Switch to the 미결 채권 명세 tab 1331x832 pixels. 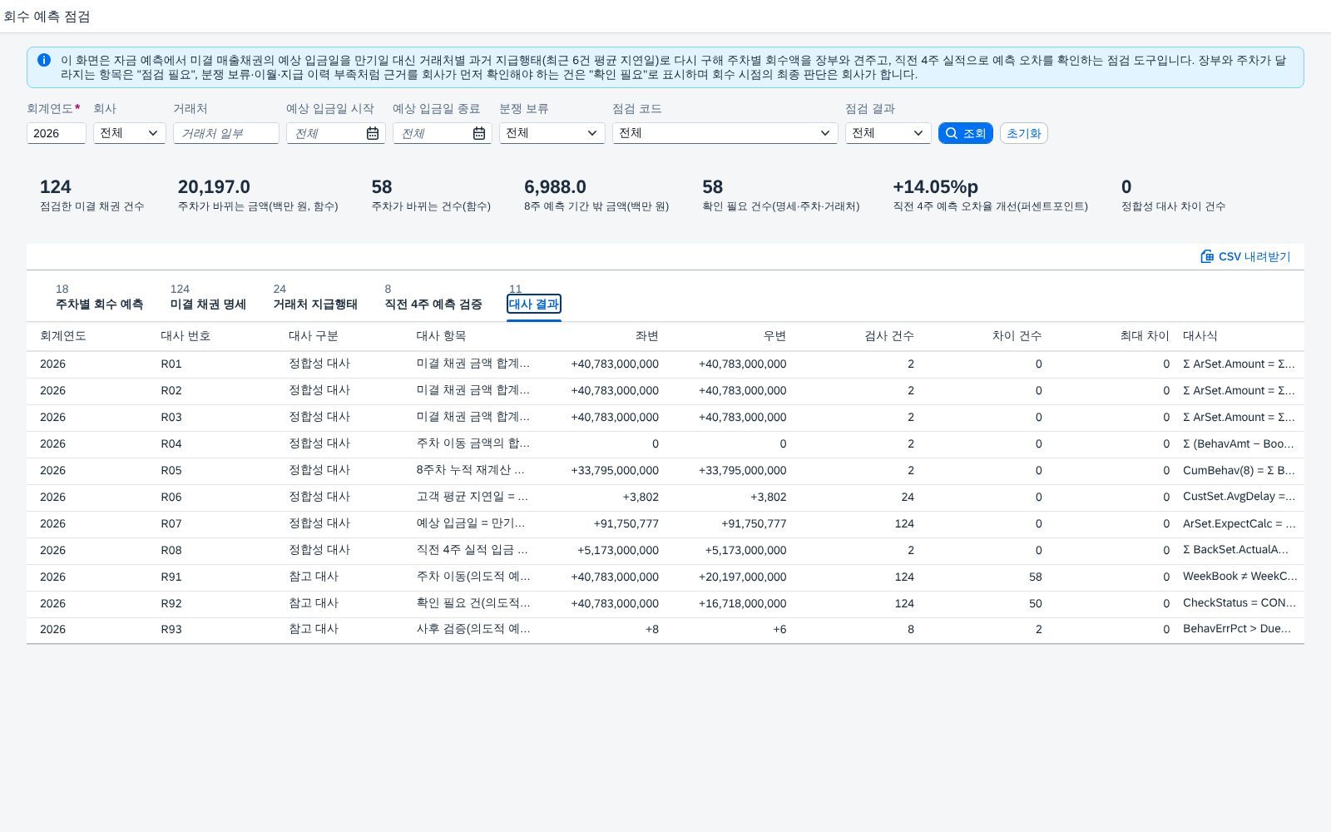208,297
